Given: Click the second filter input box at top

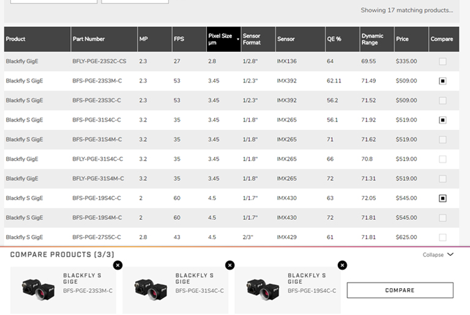Looking at the screenshot, I should pos(135,1).
